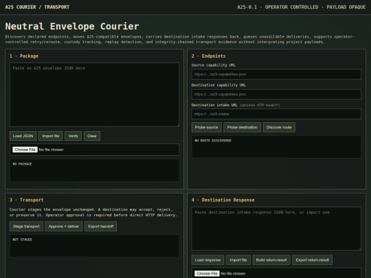
Task: Click Choose File in Destination Response panel
Action: (x=207, y=273)
